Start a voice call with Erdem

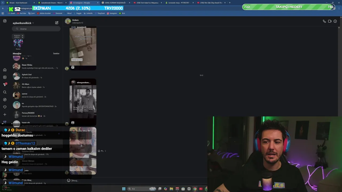point(324,21)
